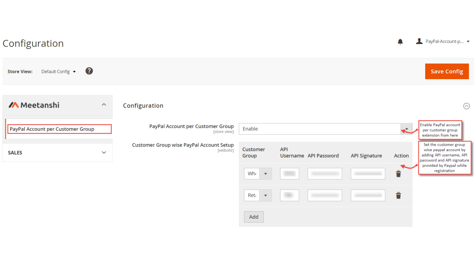Collapse the Meetanshi sidebar section
Screen dimensions: 475x264
(x=104, y=105)
